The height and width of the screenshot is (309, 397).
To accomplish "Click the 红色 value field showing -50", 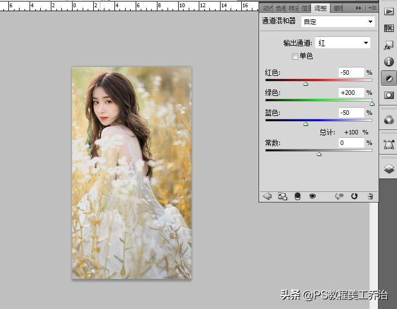I will pyautogui.click(x=351, y=73).
